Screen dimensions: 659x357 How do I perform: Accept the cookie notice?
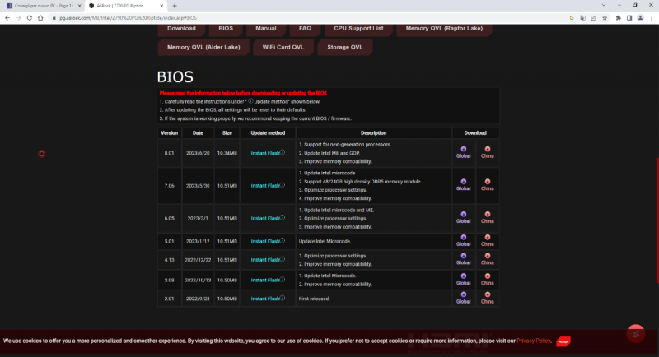563,341
